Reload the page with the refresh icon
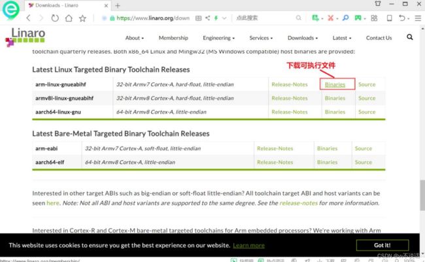Screen dimensions: 425x262 click(55, 18)
